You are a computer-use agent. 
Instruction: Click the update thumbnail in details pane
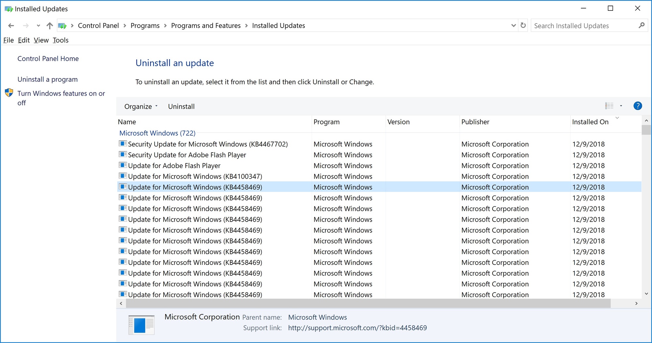coord(141,325)
